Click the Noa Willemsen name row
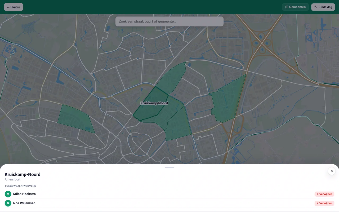 pyautogui.click(x=169, y=203)
